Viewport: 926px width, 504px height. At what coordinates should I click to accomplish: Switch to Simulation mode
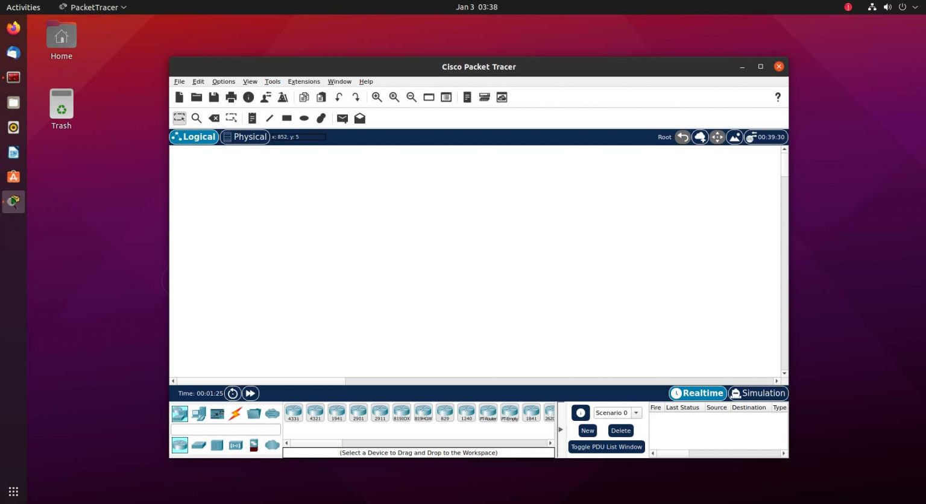(758, 393)
